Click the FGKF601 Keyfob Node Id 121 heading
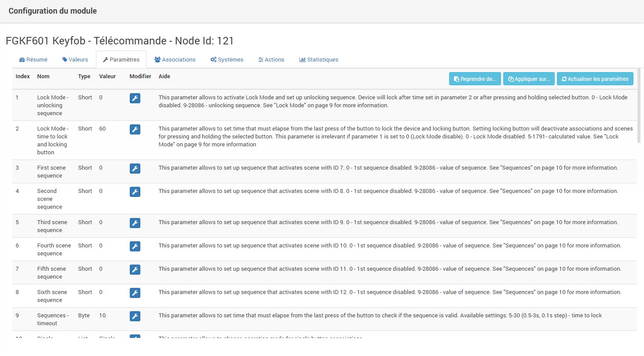This screenshot has height=356, width=644. (x=120, y=41)
